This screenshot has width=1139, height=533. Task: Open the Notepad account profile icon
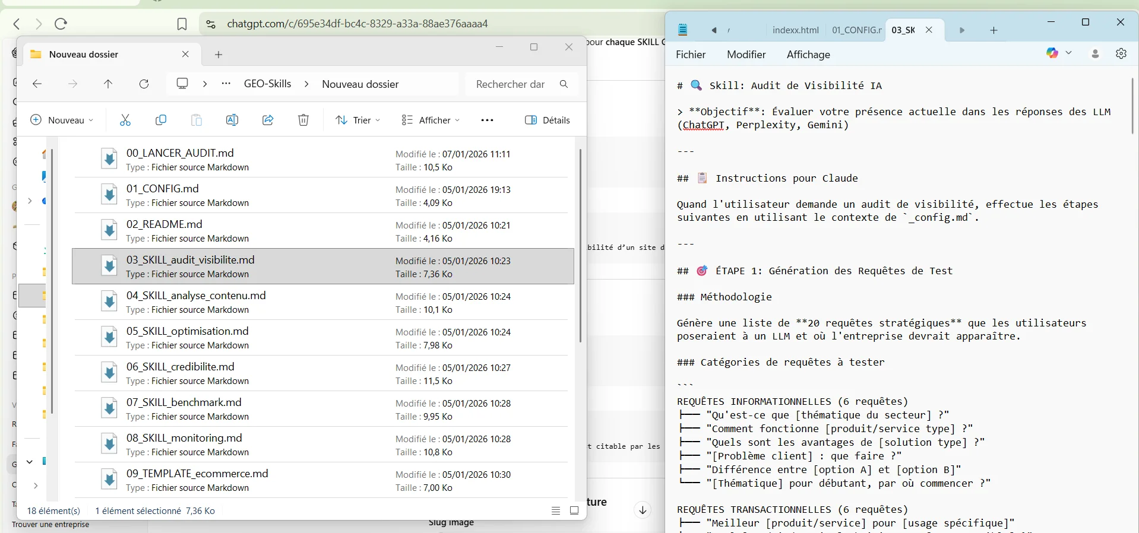pyautogui.click(x=1096, y=54)
